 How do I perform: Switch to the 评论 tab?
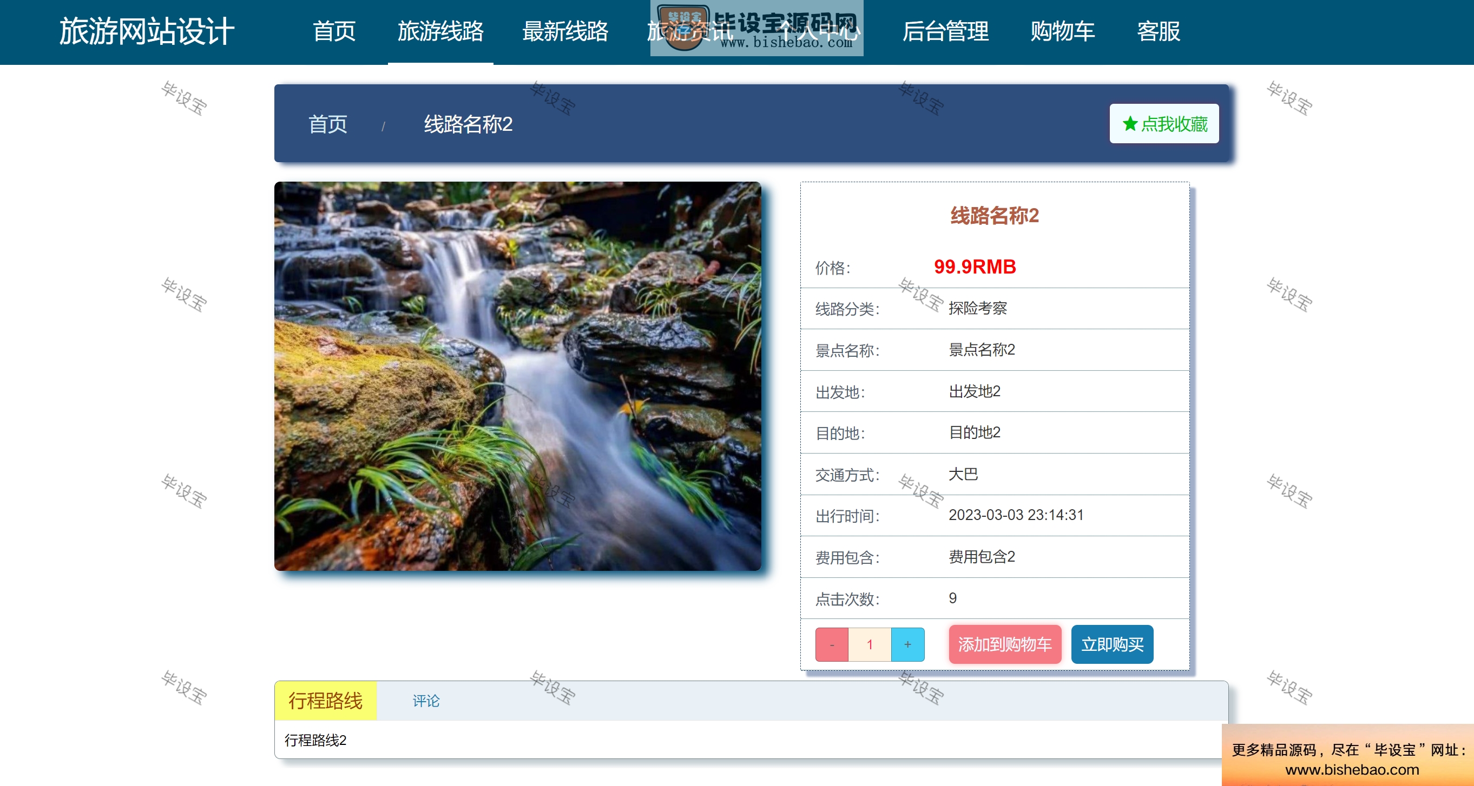426,701
